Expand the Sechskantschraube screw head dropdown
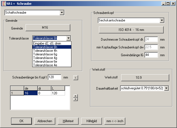Image resolution: width=177 pixels, height=128 pixels. pos(162,20)
